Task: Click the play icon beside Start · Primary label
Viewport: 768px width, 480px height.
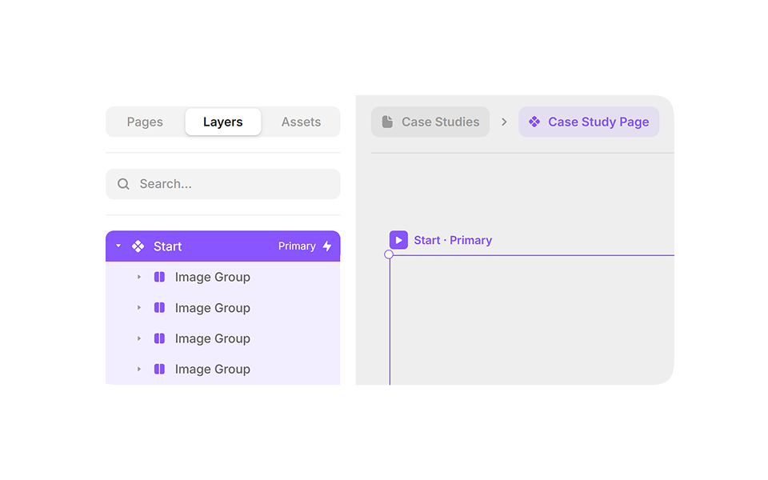Action: click(x=398, y=239)
